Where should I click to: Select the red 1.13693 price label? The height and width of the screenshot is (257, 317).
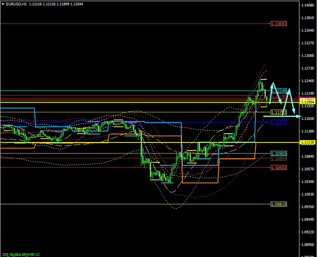(x=278, y=24)
